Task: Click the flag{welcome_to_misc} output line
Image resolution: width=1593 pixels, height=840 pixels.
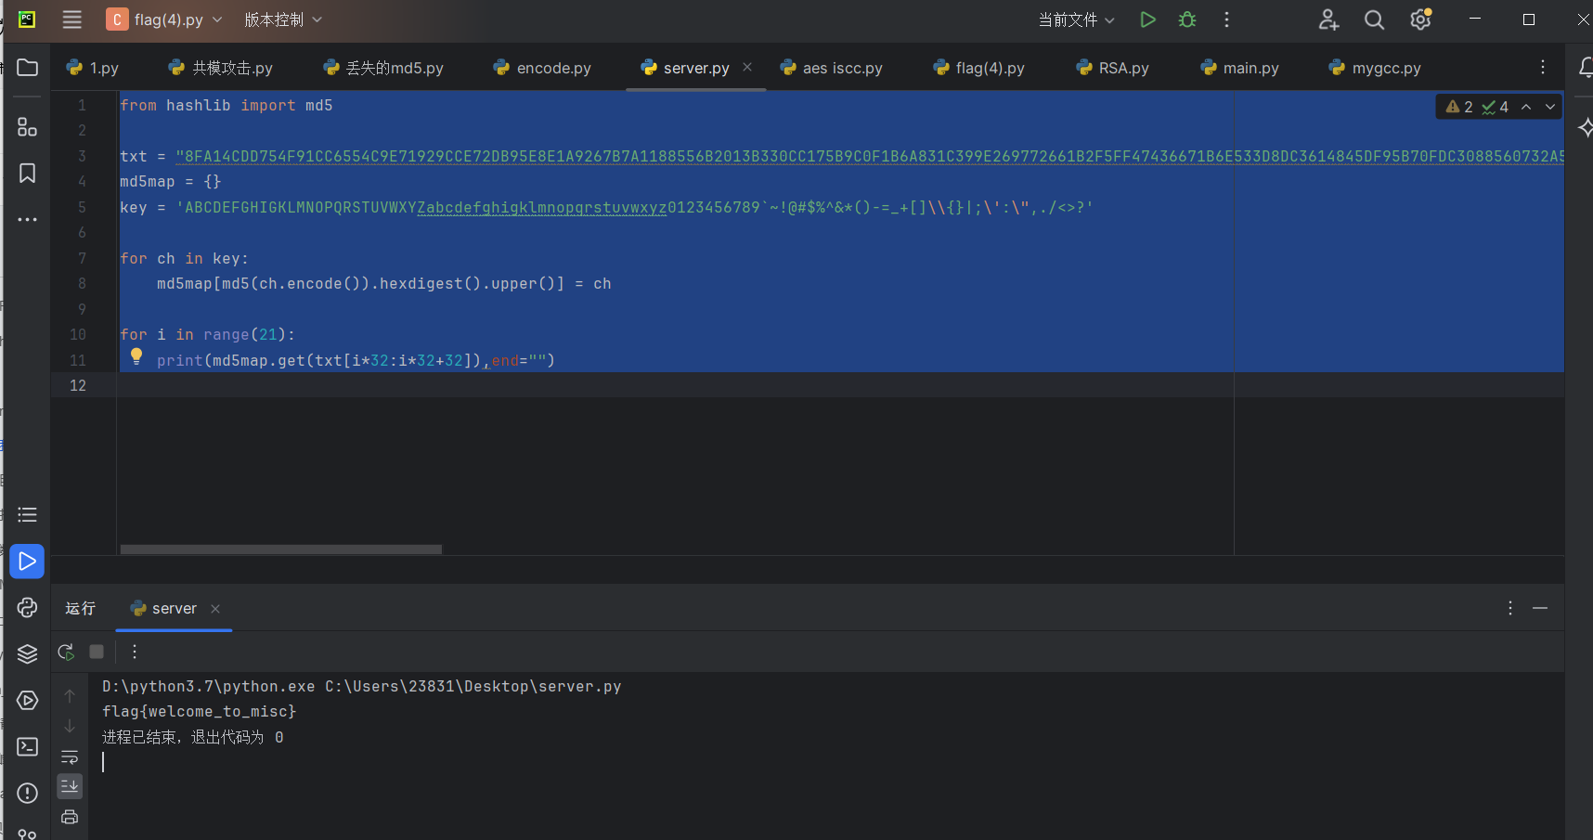Action: (x=200, y=712)
